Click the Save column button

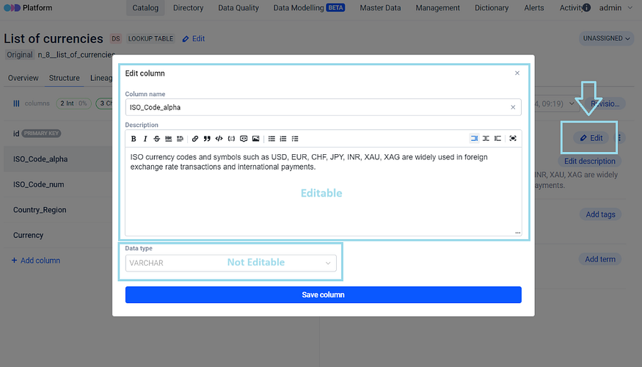tap(323, 294)
